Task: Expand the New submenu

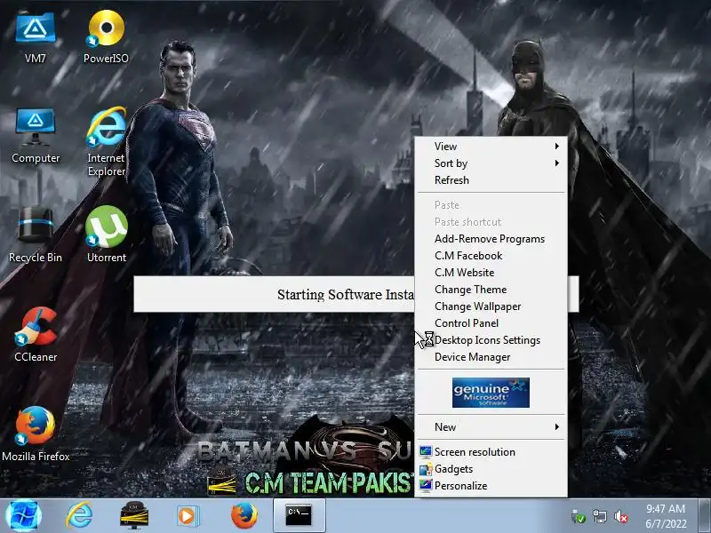Action: [x=491, y=427]
